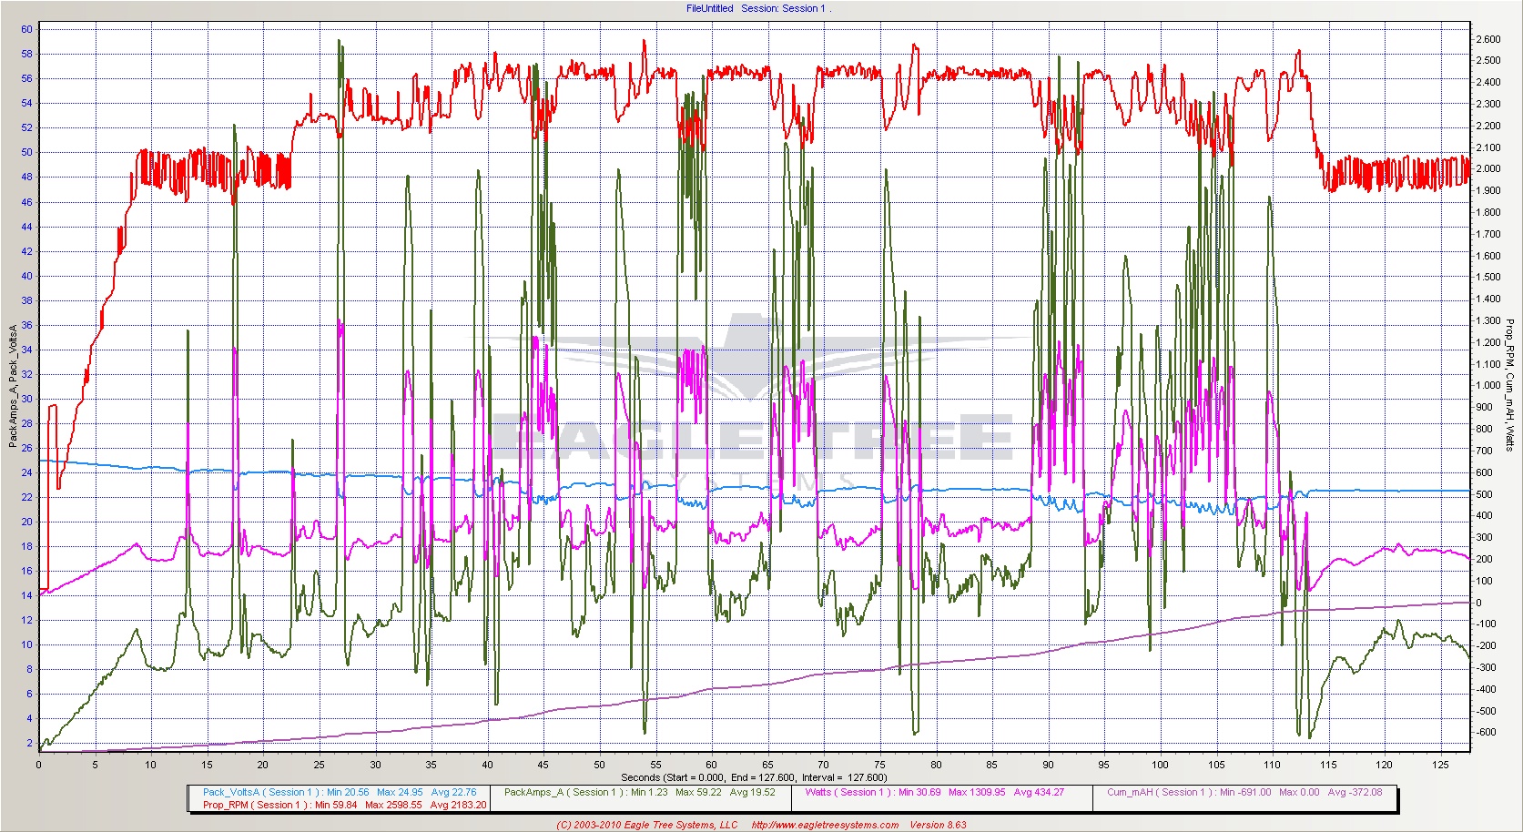Click the Eagle Tree Systems copyright text

click(x=647, y=825)
